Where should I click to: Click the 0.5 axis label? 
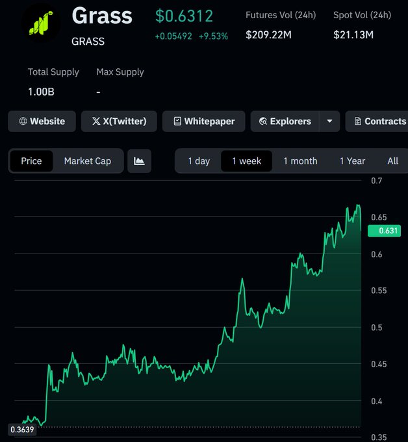click(x=376, y=328)
